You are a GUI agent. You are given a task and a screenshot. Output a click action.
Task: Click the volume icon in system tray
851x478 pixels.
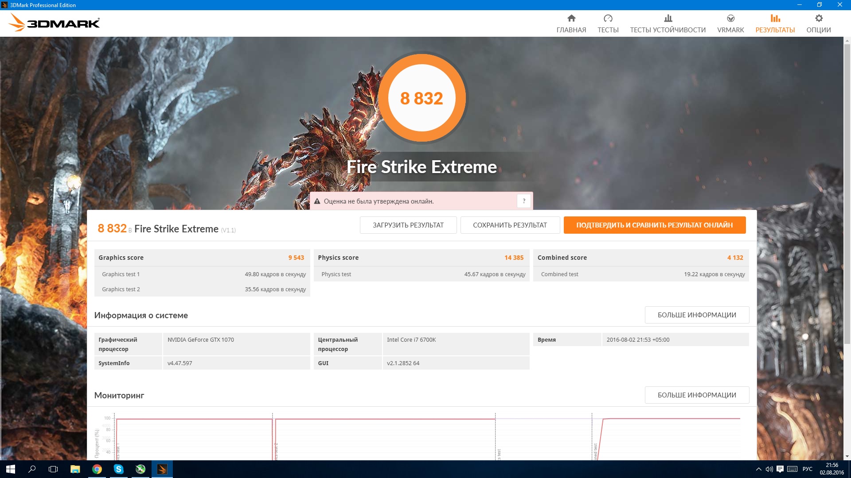[769, 469]
